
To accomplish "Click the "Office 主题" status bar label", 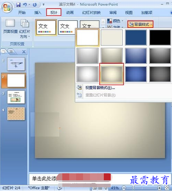I will point(39,188).
